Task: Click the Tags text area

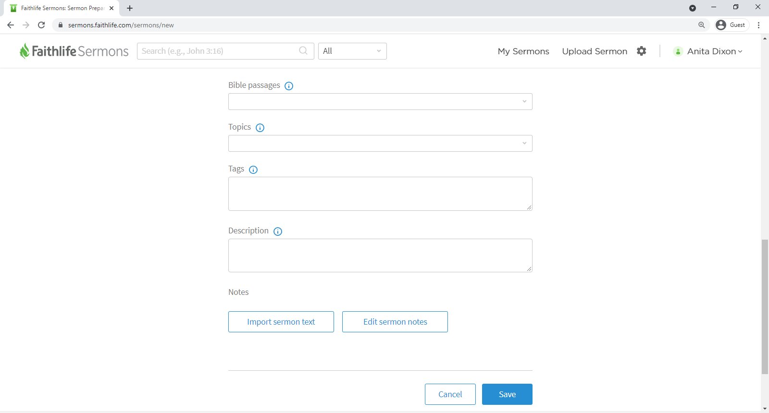Action: (x=380, y=194)
